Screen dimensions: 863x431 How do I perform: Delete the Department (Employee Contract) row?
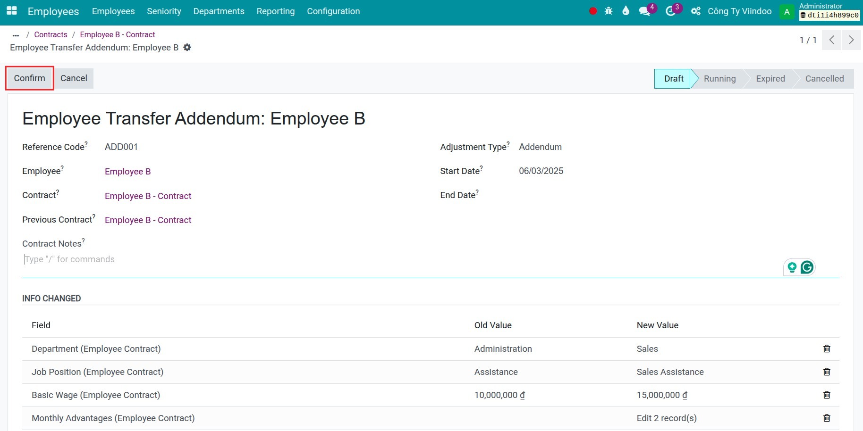(827, 348)
